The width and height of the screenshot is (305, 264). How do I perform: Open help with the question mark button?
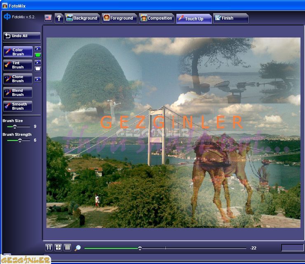(x=59, y=18)
